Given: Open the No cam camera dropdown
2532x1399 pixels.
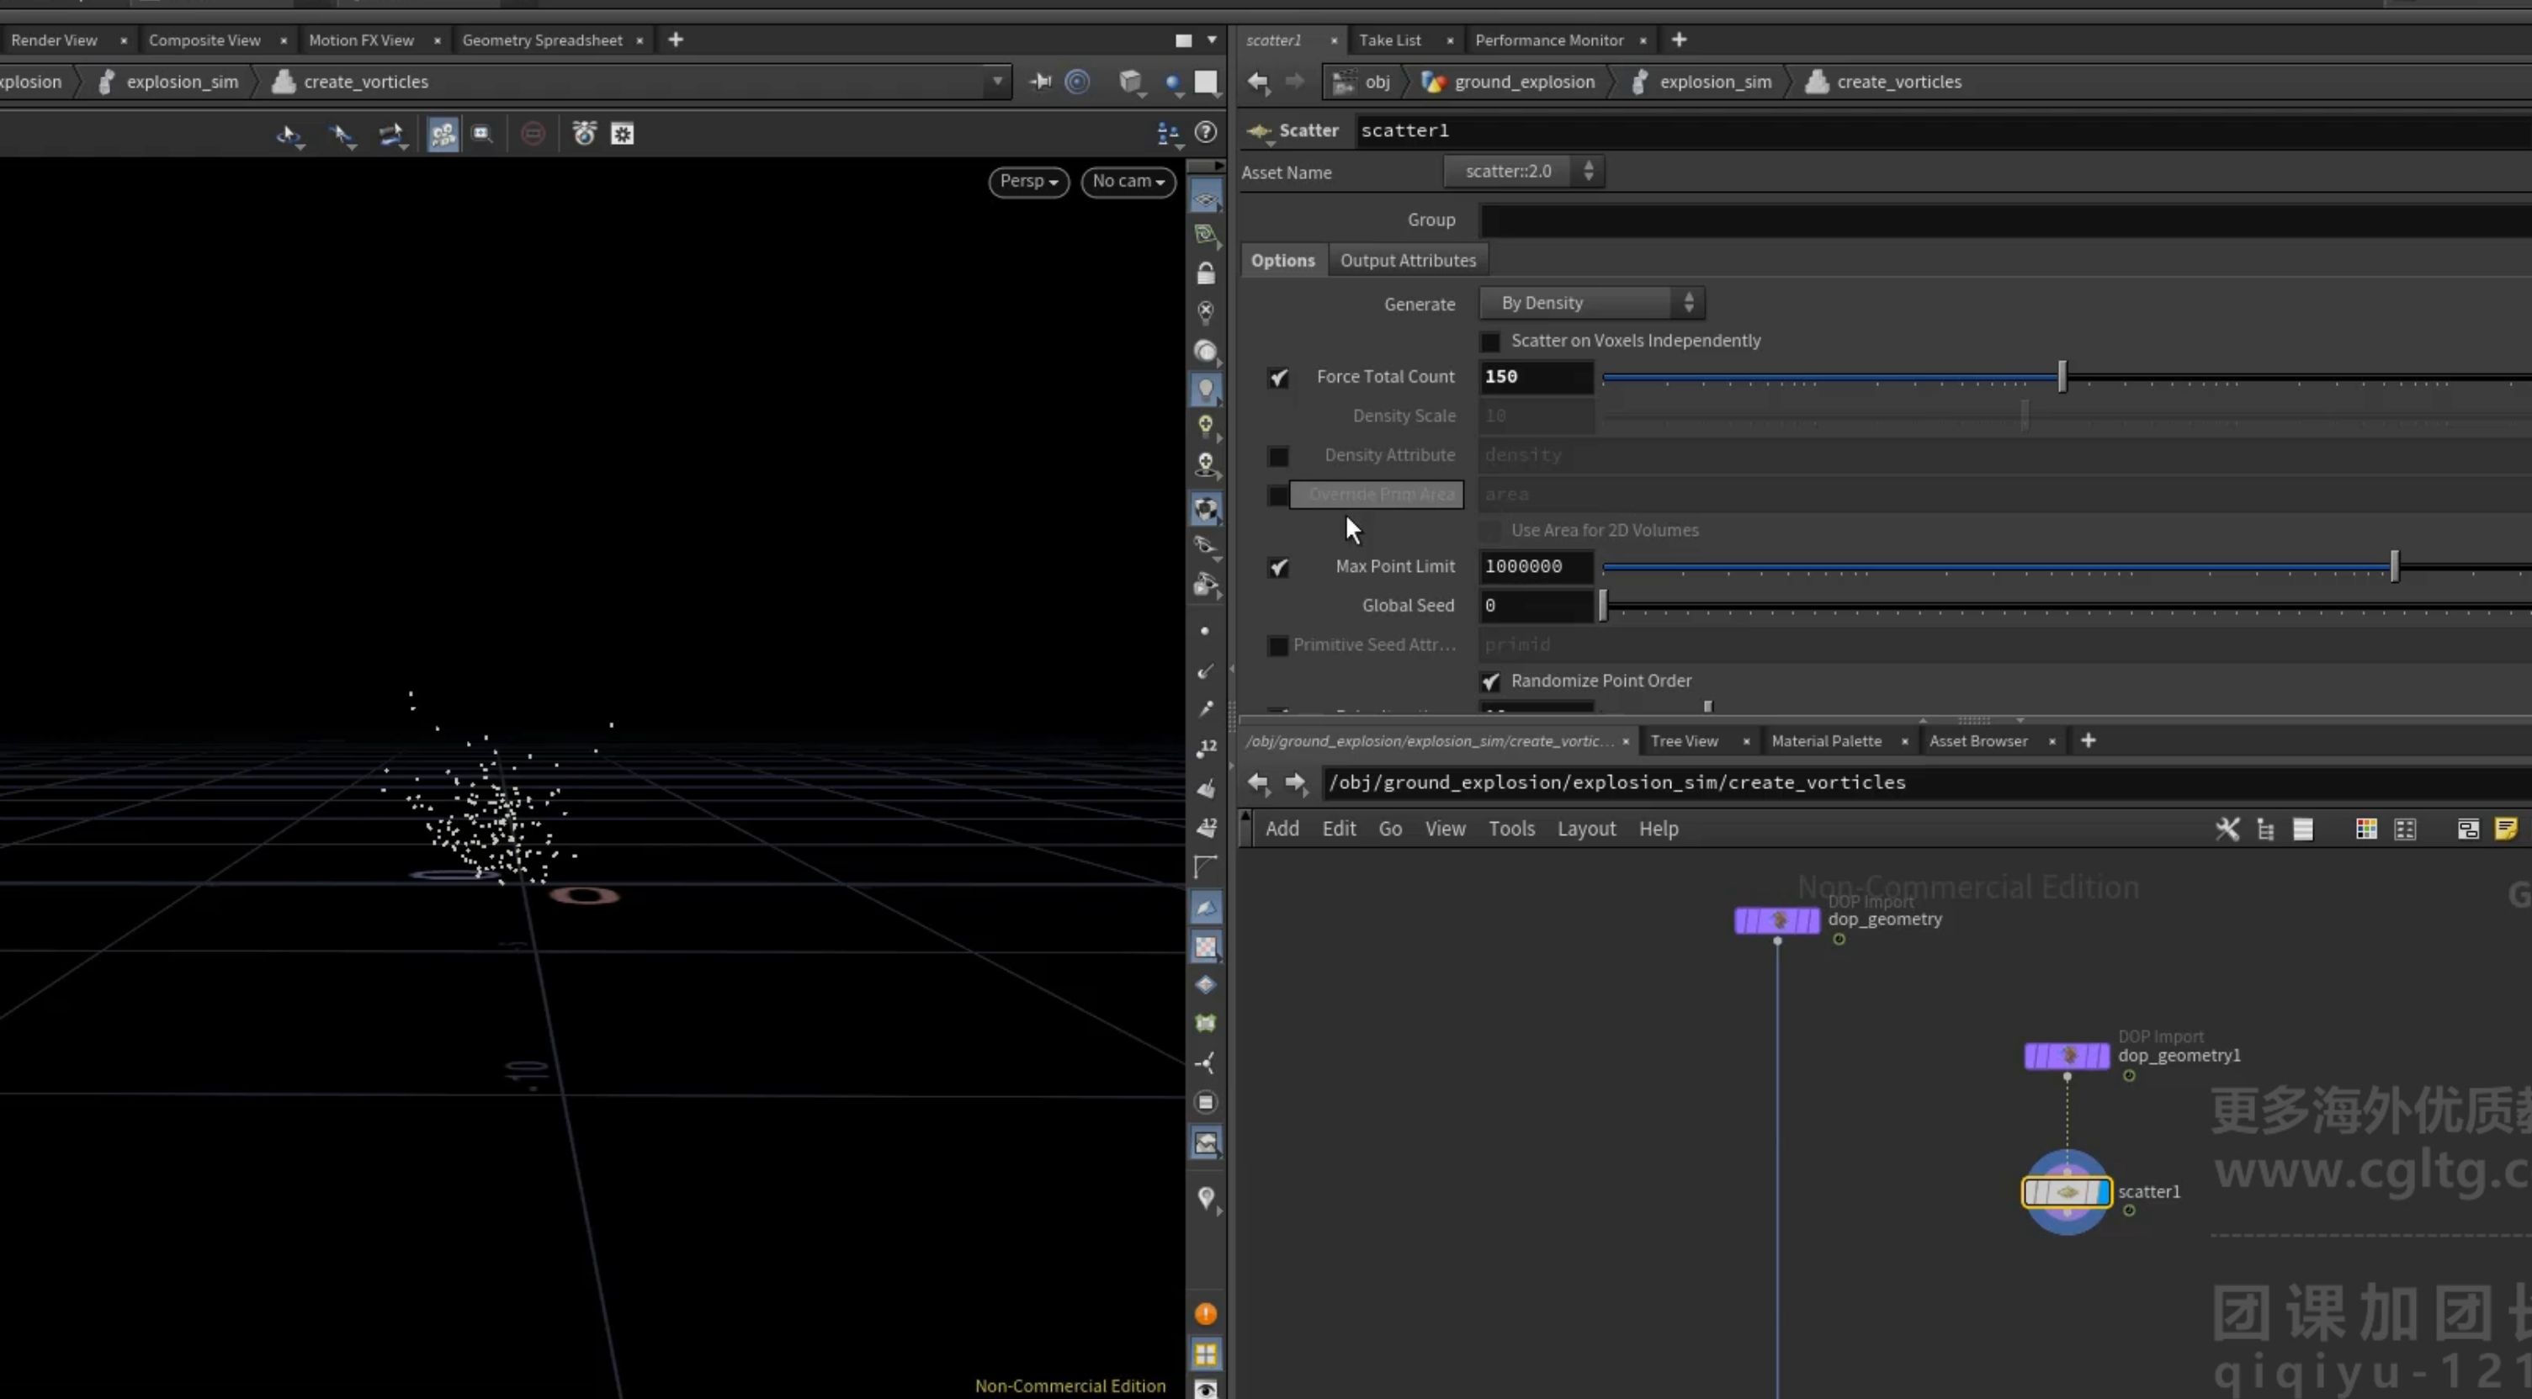Looking at the screenshot, I should (x=1128, y=182).
